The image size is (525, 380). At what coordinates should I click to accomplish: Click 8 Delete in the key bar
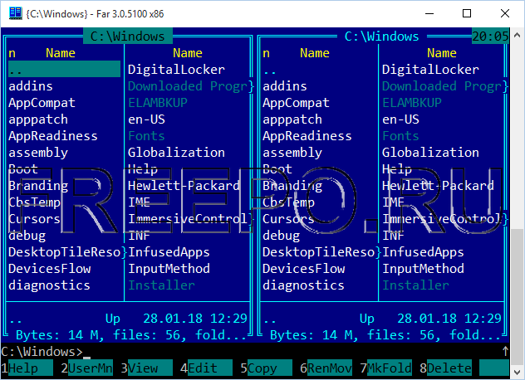(x=449, y=368)
